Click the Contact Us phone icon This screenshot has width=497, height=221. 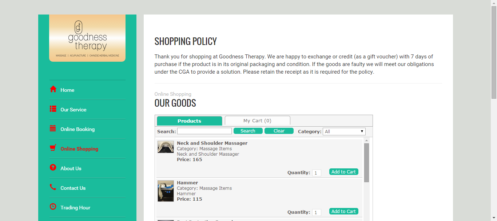pyautogui.click(x=53, y=187)
